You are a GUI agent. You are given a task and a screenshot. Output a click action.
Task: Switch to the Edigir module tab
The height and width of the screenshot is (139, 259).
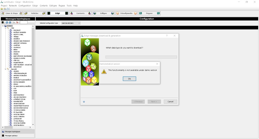pyautogui.click(x=57, y=13)
